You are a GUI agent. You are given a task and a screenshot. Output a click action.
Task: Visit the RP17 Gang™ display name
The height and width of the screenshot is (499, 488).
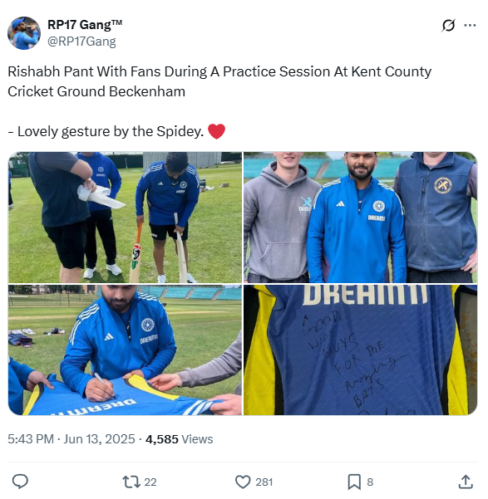85,25
